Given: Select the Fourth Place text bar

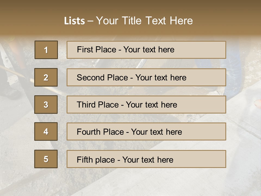Looking at the screenshot, I should click(x=146, y=131).
